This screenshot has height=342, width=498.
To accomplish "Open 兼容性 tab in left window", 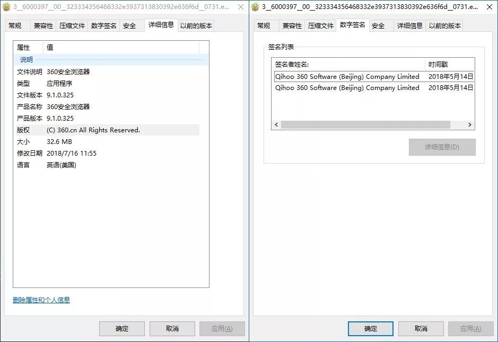I will [43, 25].
